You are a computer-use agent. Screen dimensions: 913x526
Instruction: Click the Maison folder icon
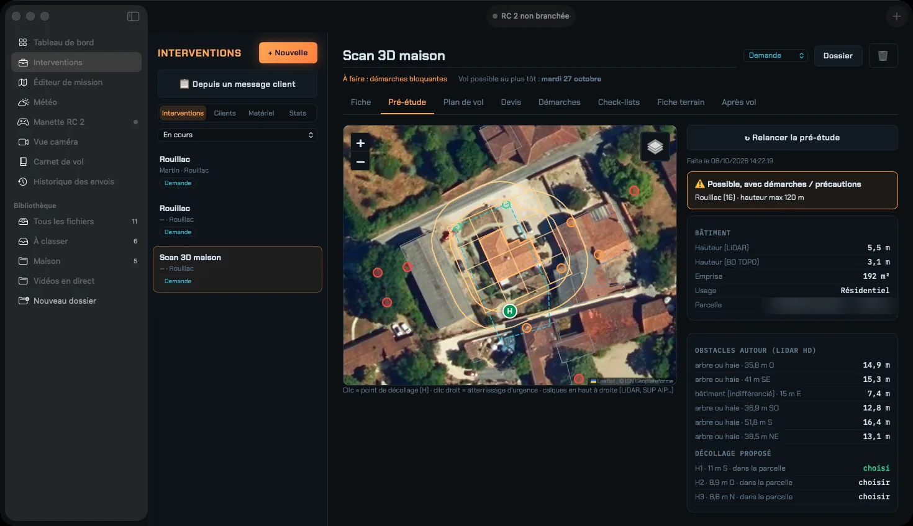tap(23, 261)
